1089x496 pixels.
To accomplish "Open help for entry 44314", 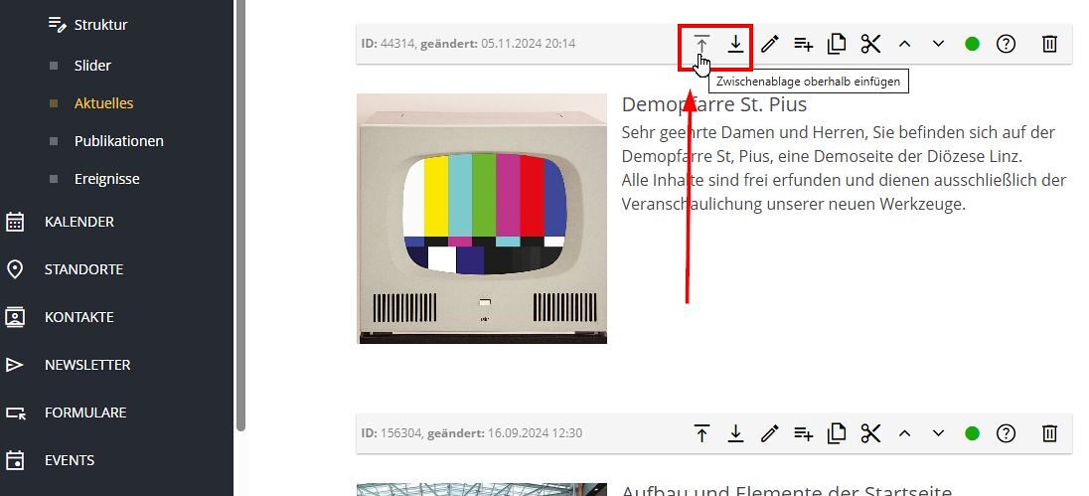I will 1007,44.
